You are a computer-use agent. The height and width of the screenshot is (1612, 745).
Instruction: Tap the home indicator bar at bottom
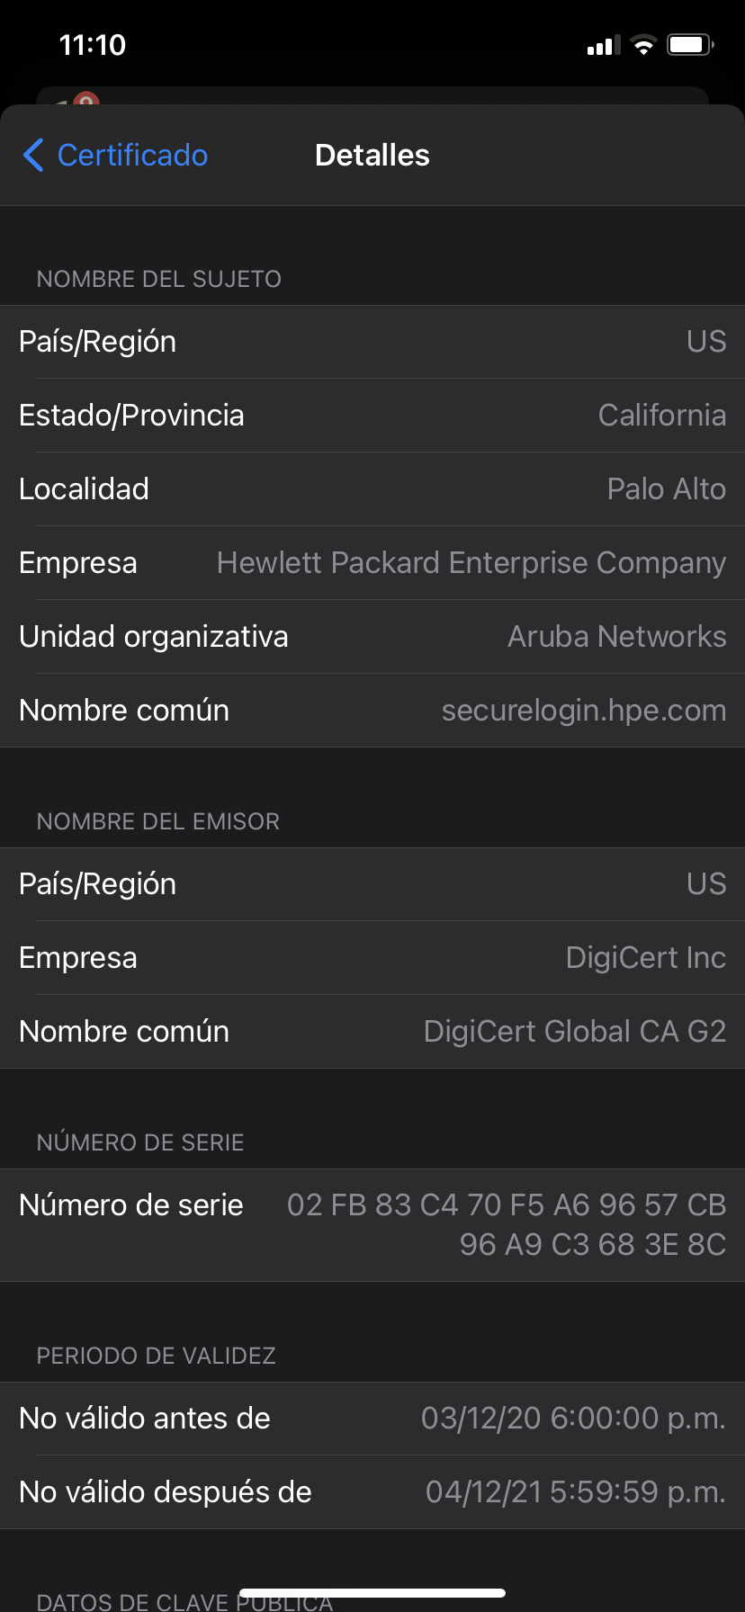[372, 1593]
